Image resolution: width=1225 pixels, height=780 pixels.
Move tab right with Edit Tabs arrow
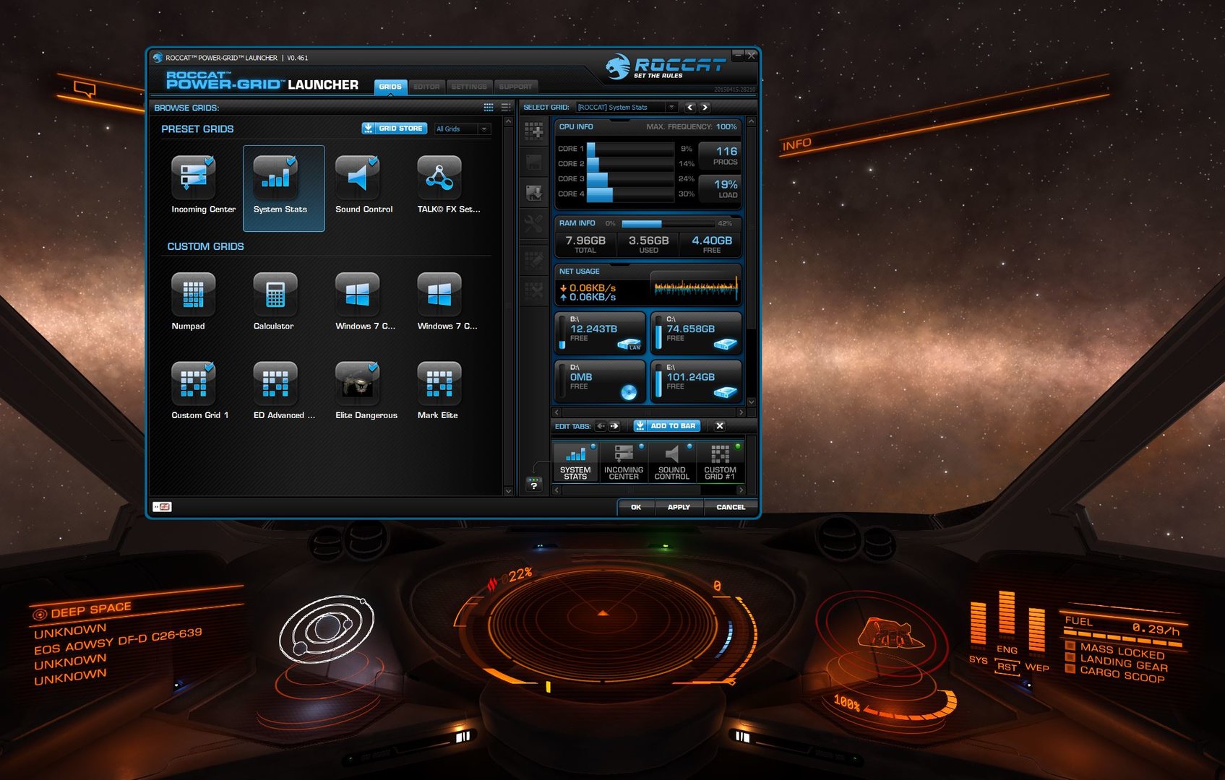pos(614,426)
